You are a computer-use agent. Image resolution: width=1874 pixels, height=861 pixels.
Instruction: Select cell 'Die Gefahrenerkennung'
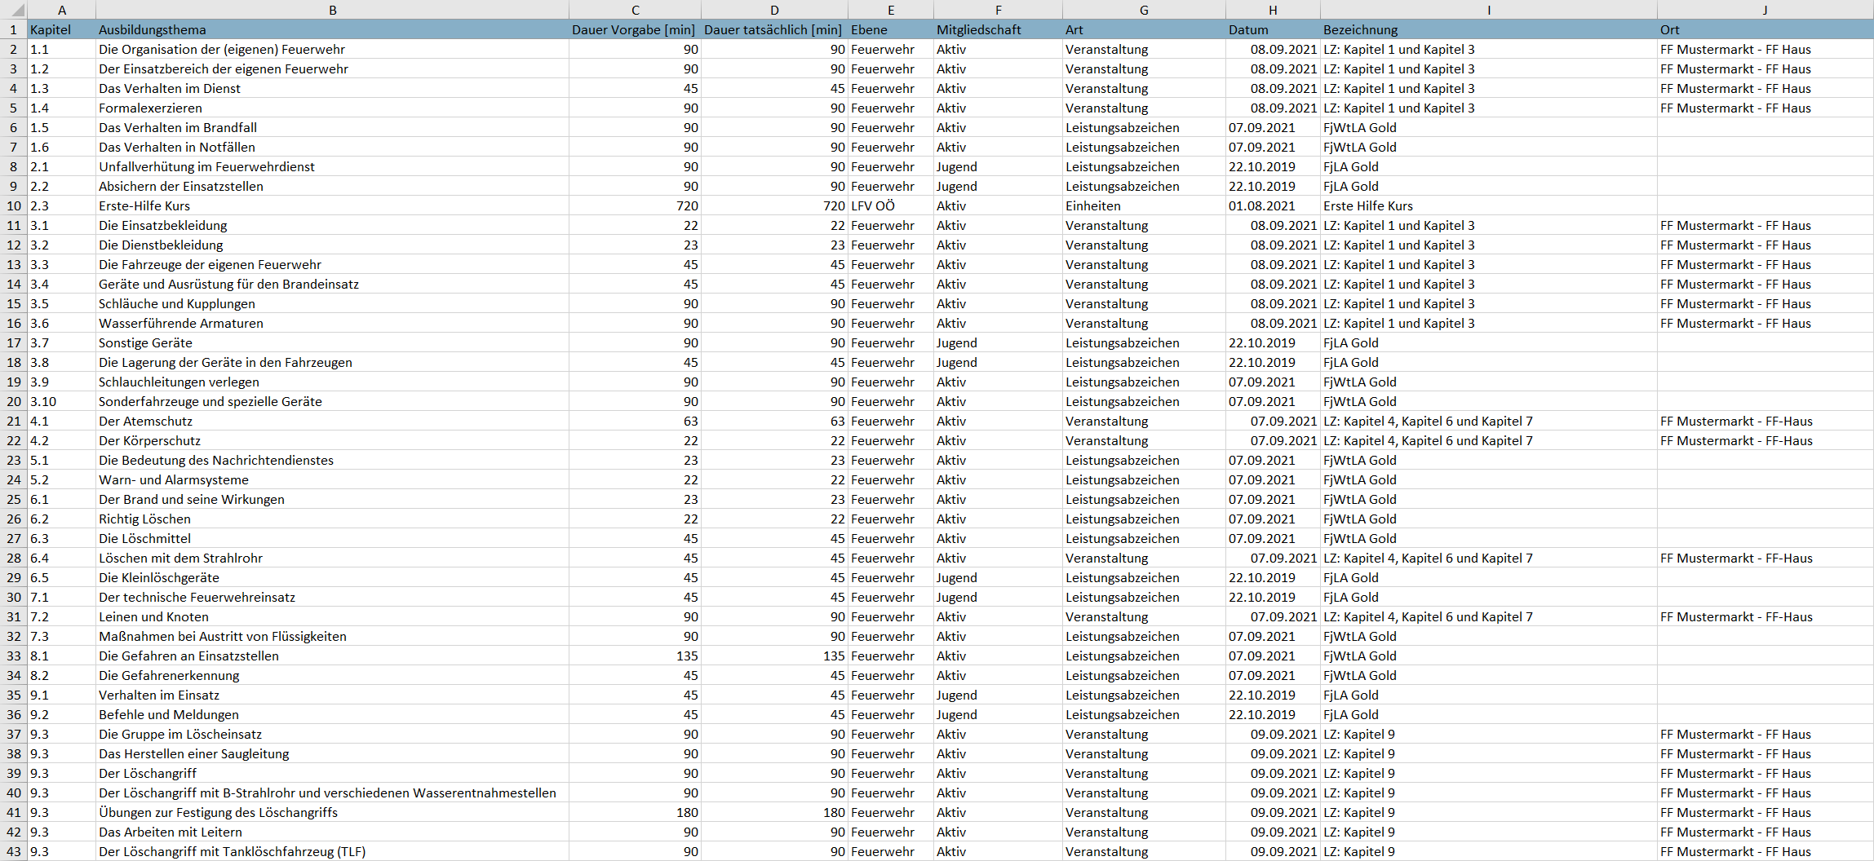(332, 675)
